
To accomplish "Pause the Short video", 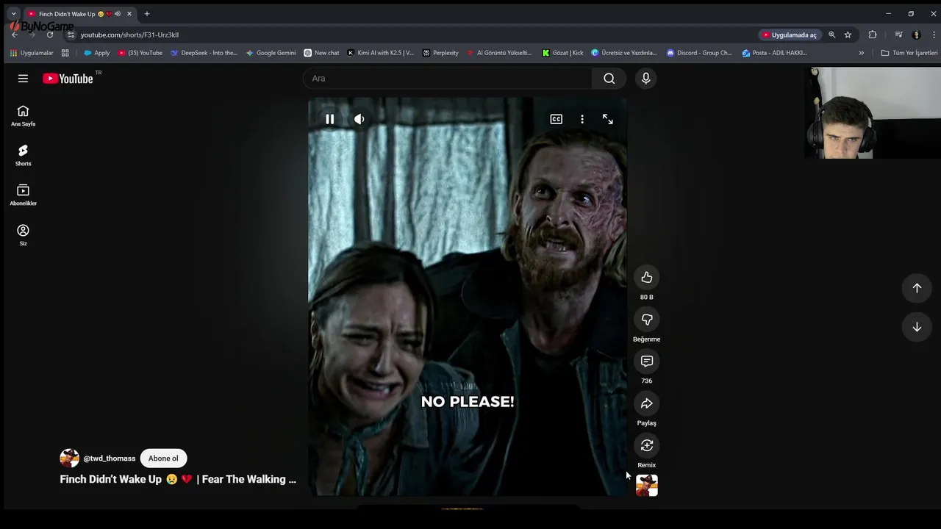I will 329,119.
